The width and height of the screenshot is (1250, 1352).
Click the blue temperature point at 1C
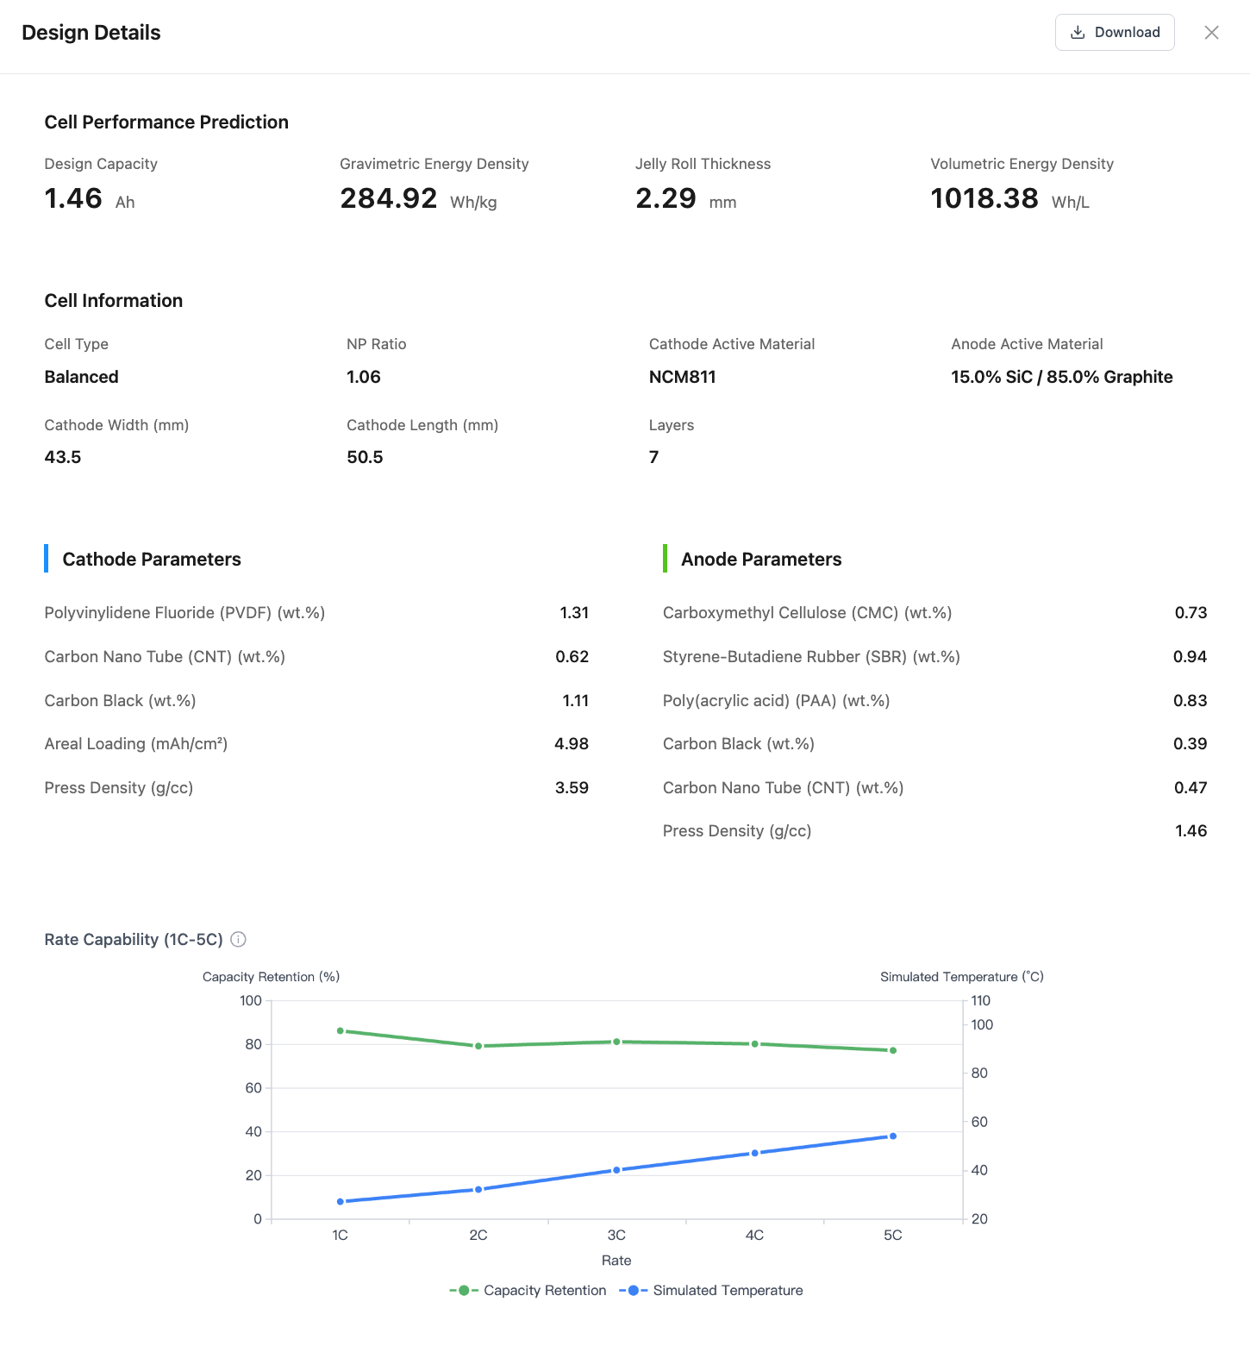(x=341, y=1201)
